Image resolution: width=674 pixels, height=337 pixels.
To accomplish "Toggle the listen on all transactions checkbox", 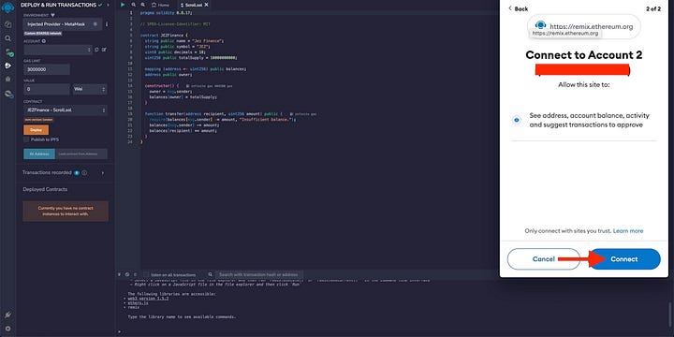I will click(x=146, y=274).
